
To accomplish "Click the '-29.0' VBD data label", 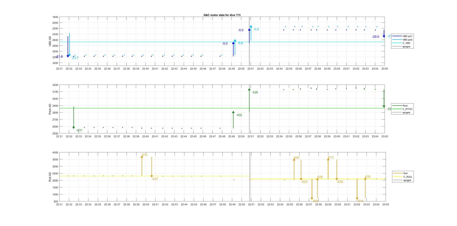I will point(375,37).
